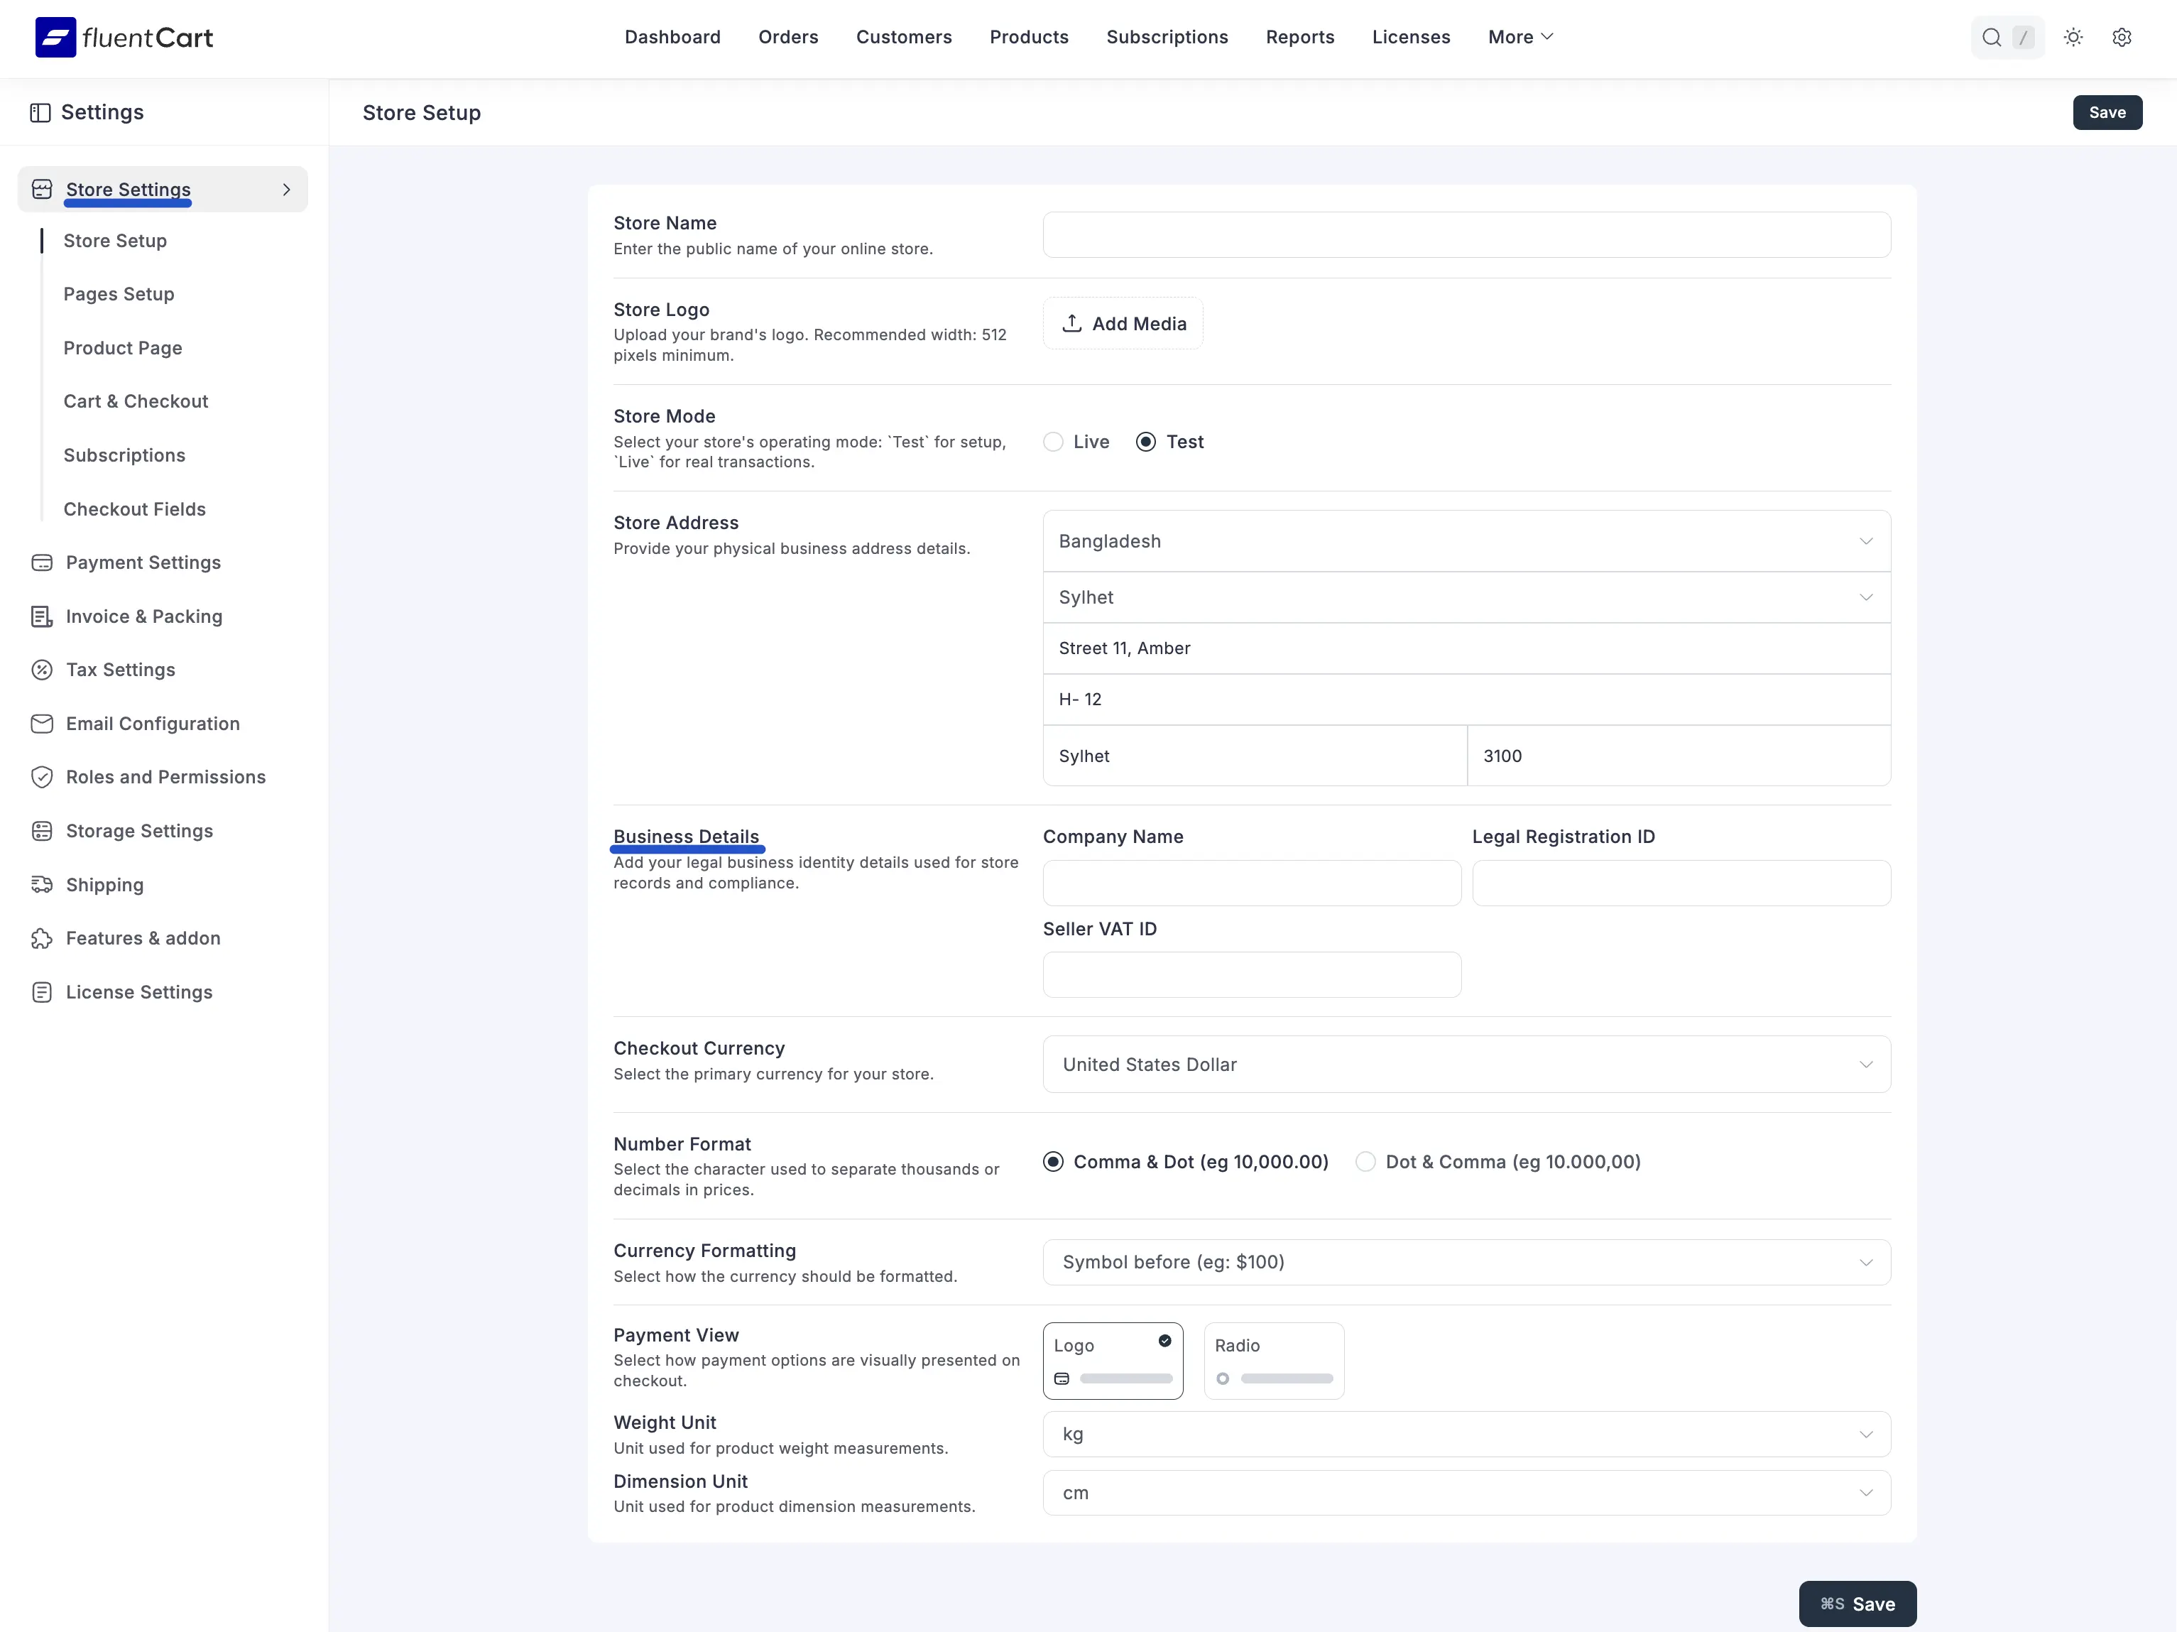Click the H- 12 address line field
The image size is (2177, 1632).
pyautogui.click(x=1466, y=700)
